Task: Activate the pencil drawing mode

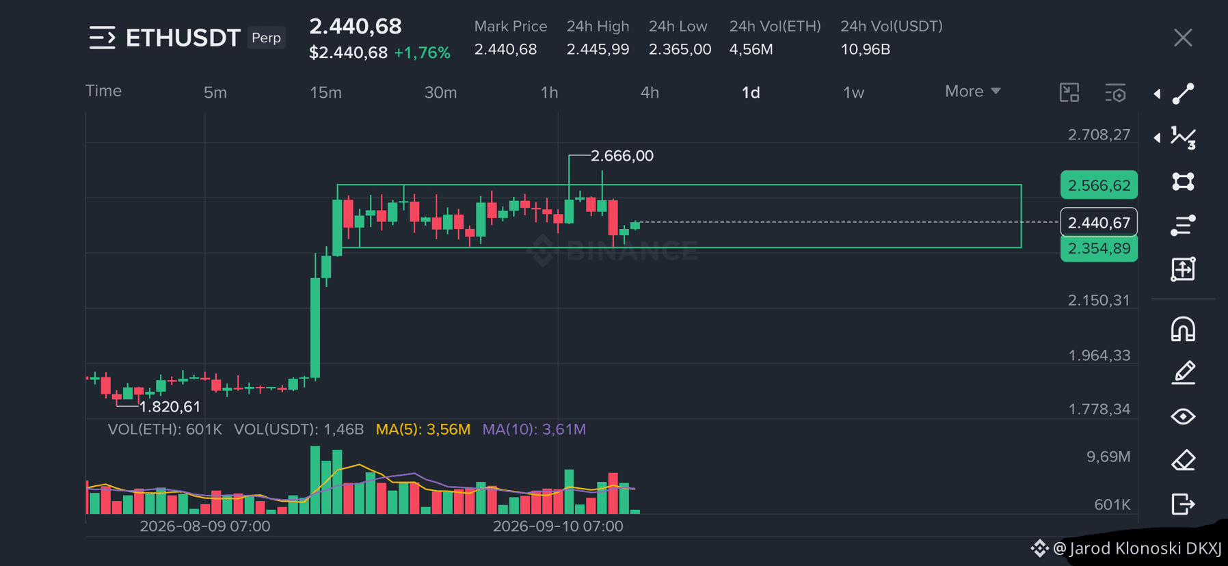Action: pos(1183,373)
